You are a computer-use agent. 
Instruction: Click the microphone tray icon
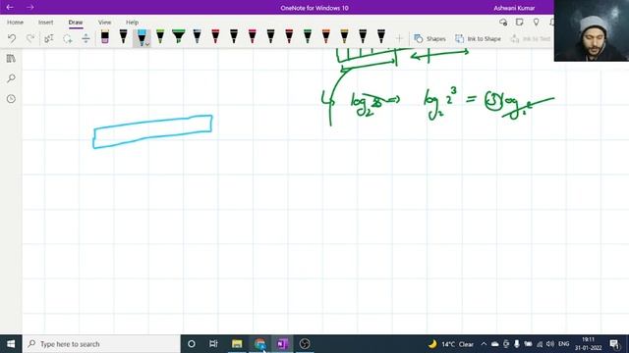[x=517, y=344]
